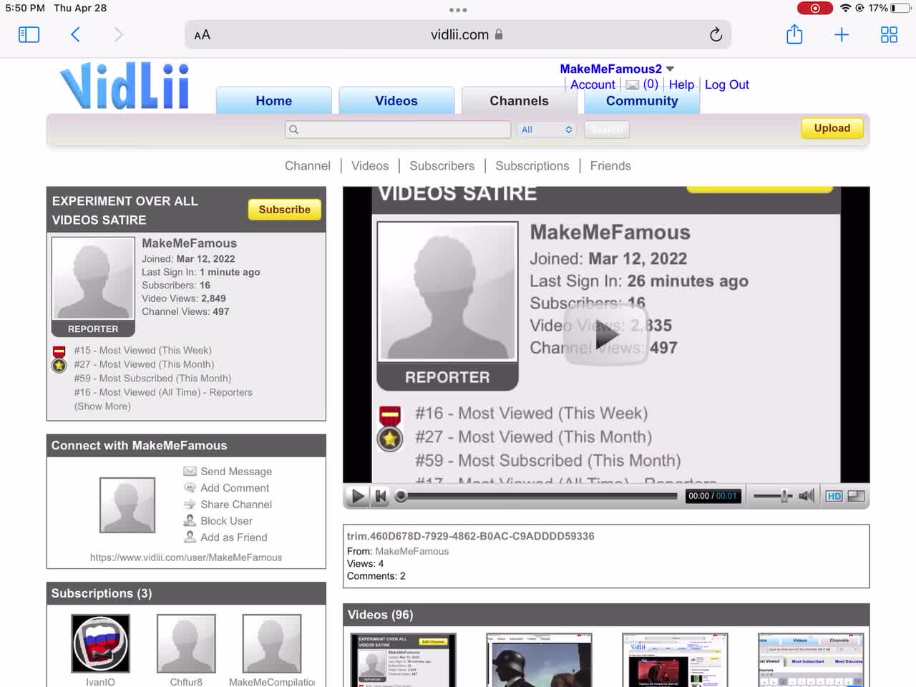Switch to the Community tab
This screenshot has width=916, height=687.
point(642,101)
